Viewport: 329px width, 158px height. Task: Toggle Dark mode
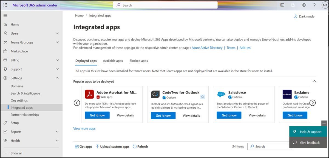point(304,16)
